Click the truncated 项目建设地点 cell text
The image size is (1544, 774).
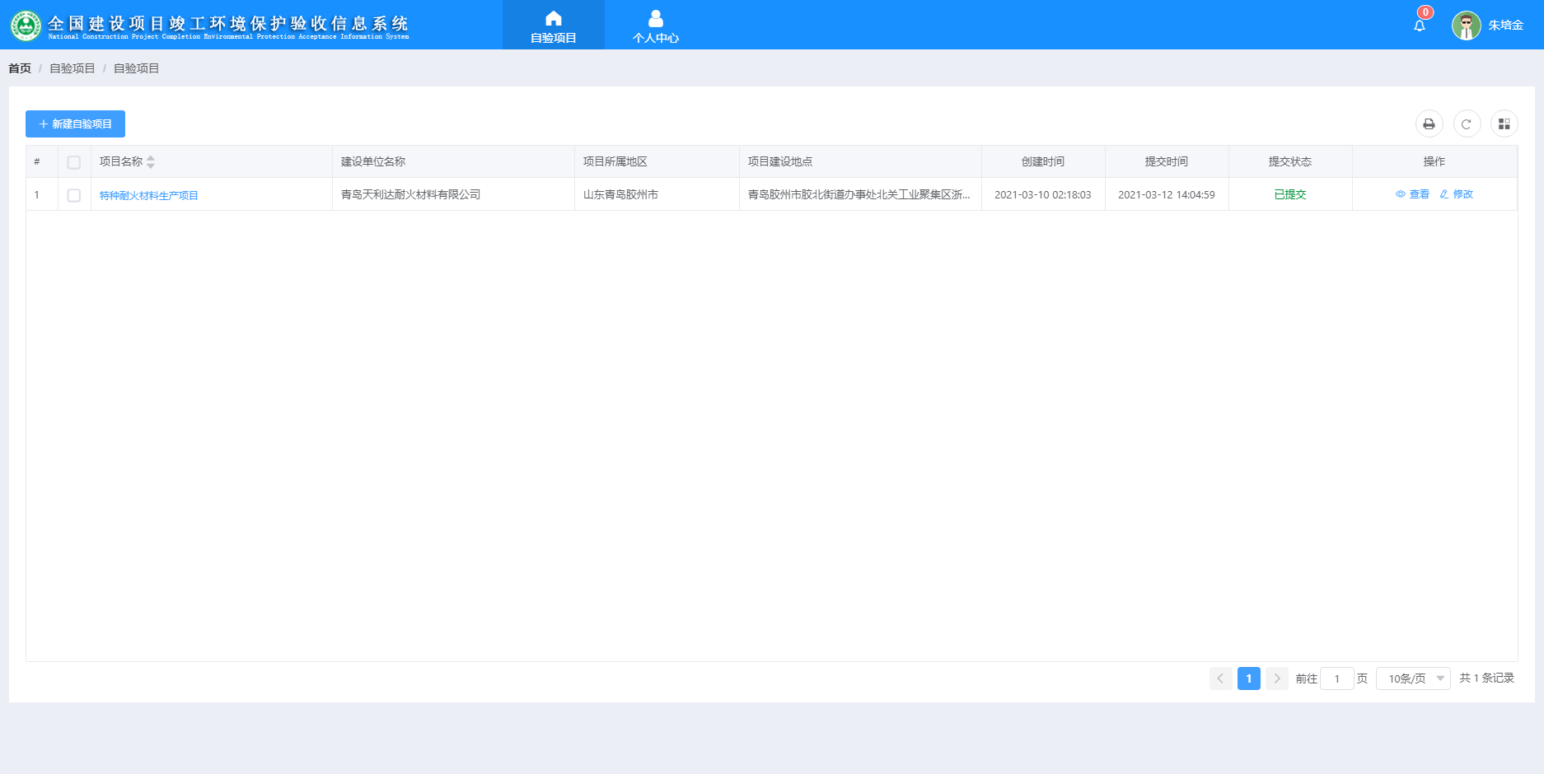[x=859, y=194]
